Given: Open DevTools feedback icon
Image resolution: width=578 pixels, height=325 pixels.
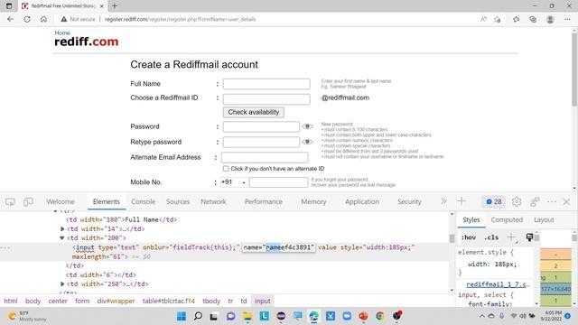Looking at the screenshot, I should 535,201.
